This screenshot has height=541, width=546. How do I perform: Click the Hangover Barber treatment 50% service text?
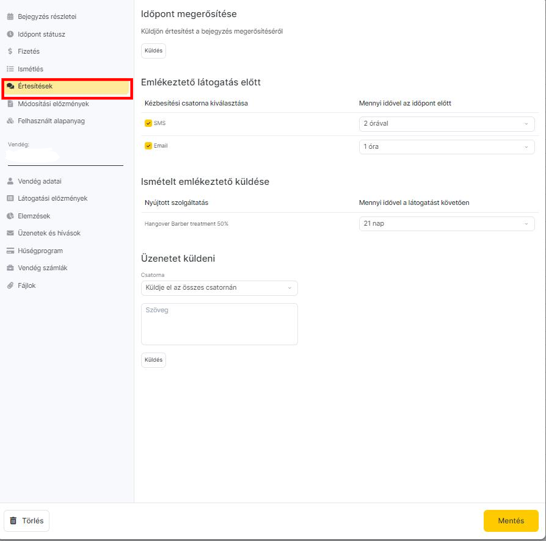coord(186,224)
